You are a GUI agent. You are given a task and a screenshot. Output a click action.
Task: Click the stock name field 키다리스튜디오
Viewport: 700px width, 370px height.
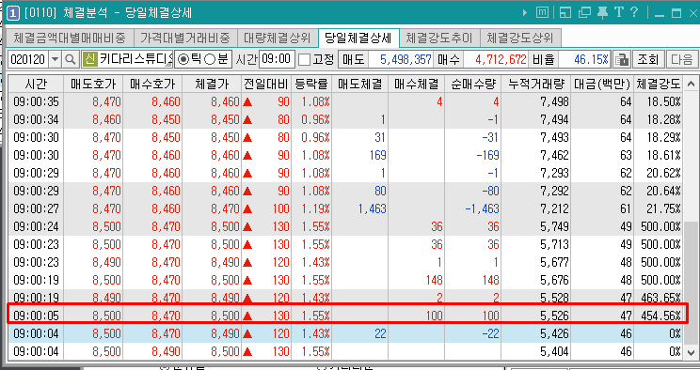coord(135,59)
